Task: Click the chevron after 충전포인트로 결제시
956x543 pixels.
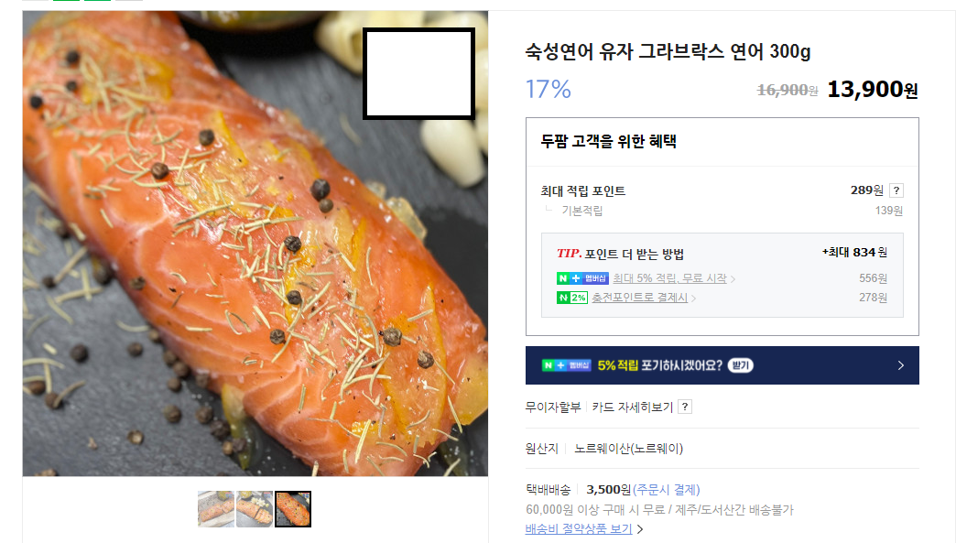Action: tap(693, 298)
